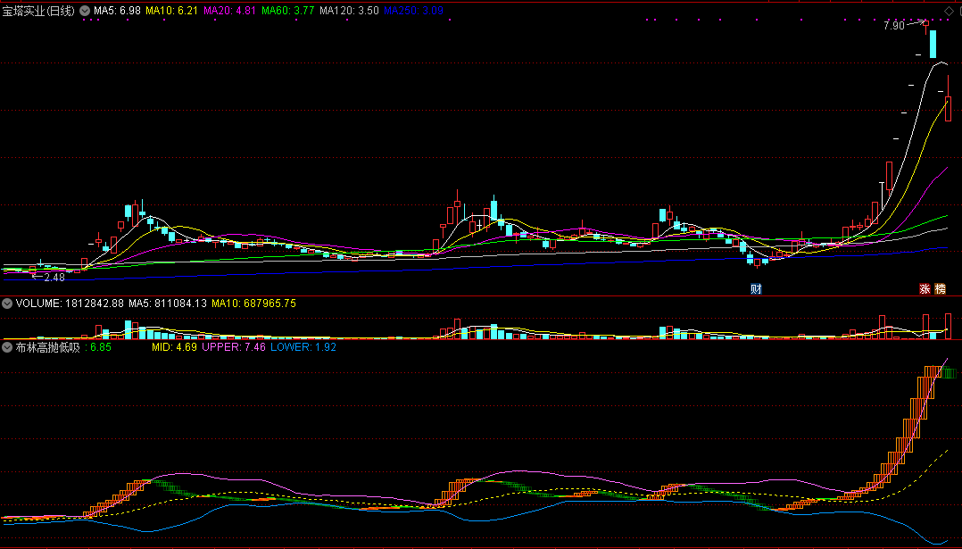Viewport: 962px width, 549px height.
Task: Click the volume MA5: 811084.13 label
Action: point(168,304)
